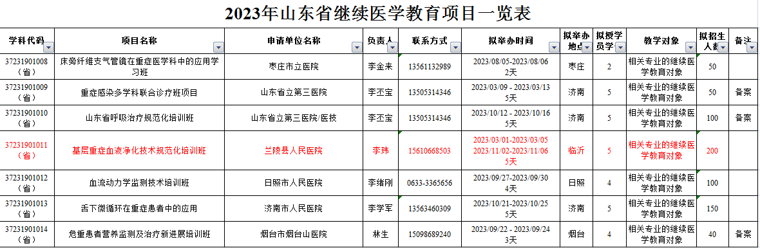Image resolution: width=760 pixels, height=248 pixels.
Task: Select date cell 2023/09/27-2023/09/30 4天
Action: click(x=511, y=182)
